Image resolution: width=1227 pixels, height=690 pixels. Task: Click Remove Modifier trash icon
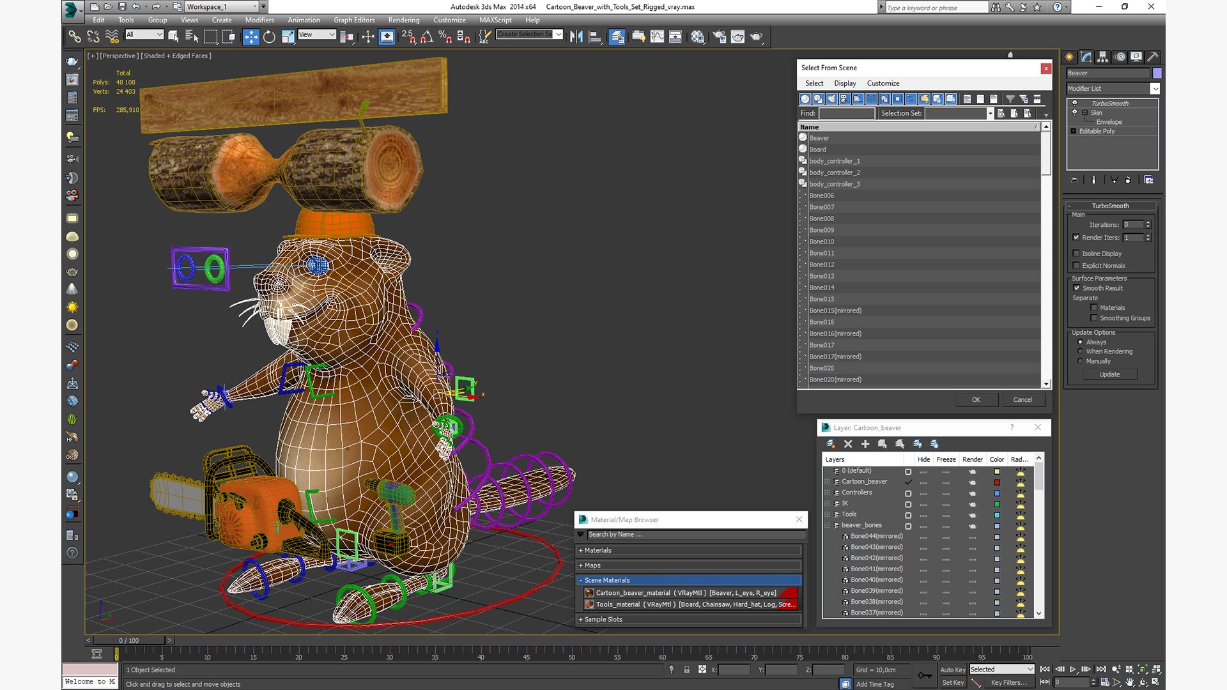tap(1128, 180)
